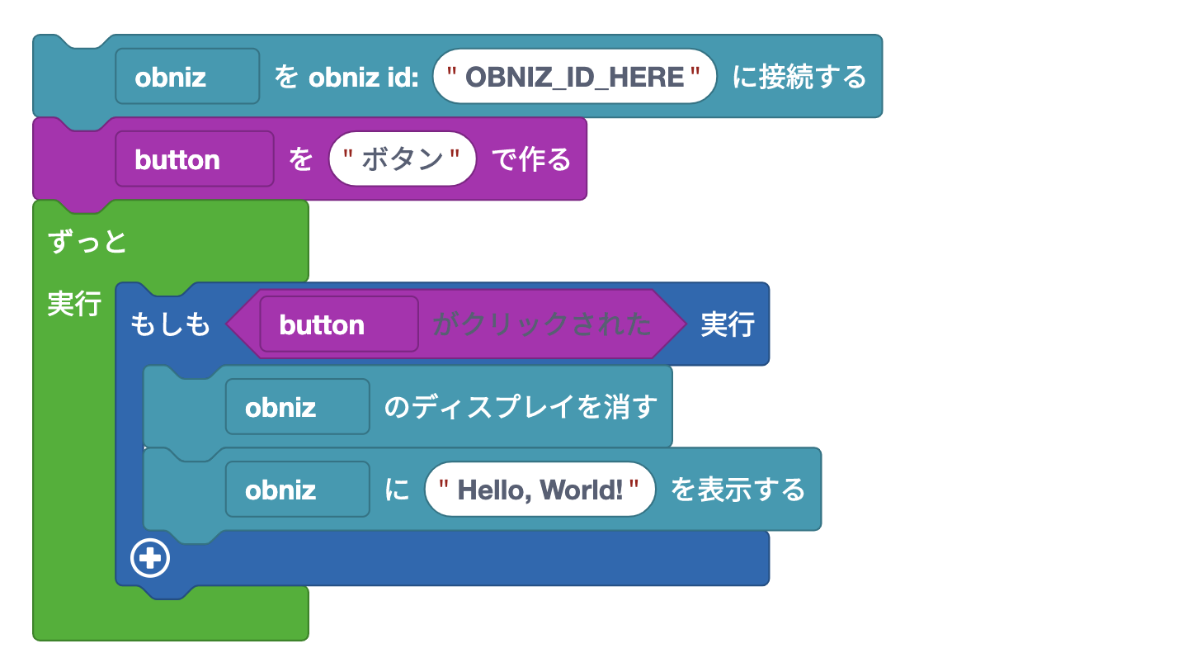Select the 'で作る' label on the purple block
1183x672 pixels.
(531, 159)
